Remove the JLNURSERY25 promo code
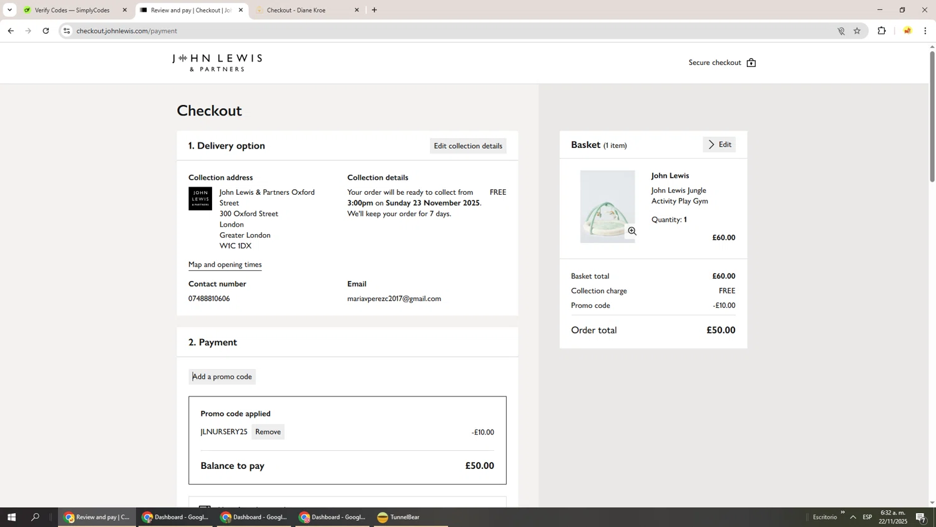Image resolution: width=936 pixels, height=527 pixels. click(x=268, y=432)
